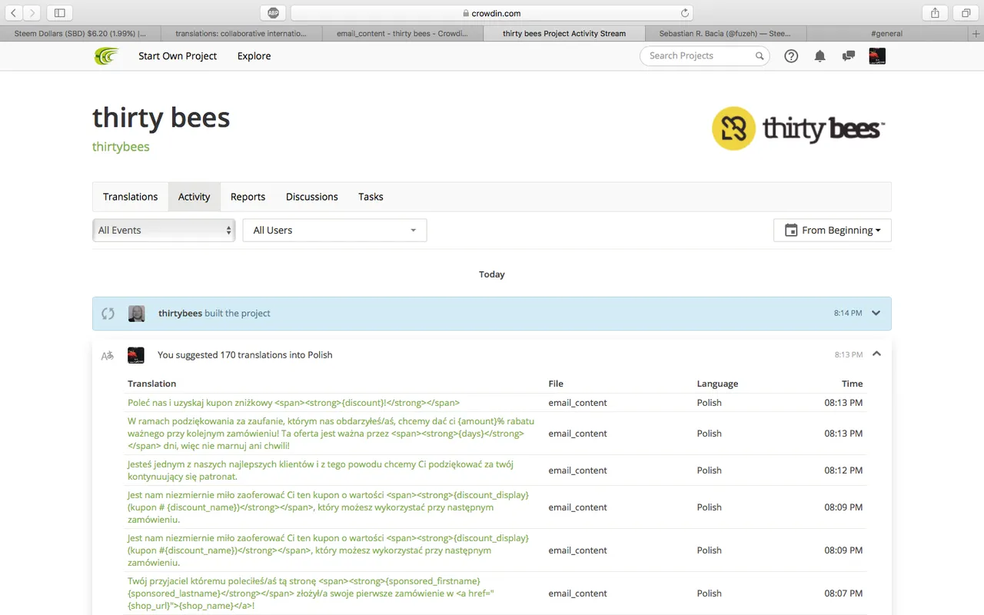
Task: Switch to the #general browser tab
Action: point(887,34)
